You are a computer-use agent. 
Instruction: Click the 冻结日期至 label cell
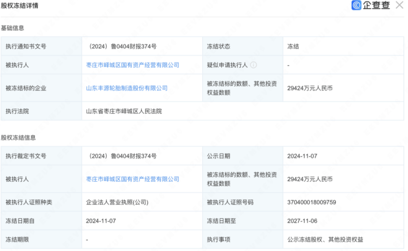click(243, 221)
